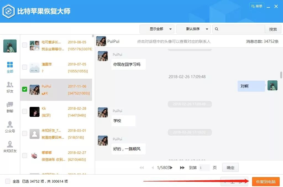
Task: Click the count [34752(1003)] text
Action: pos(79,93)
